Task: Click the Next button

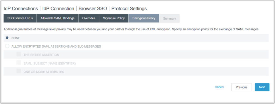Action: coord(262,87)
